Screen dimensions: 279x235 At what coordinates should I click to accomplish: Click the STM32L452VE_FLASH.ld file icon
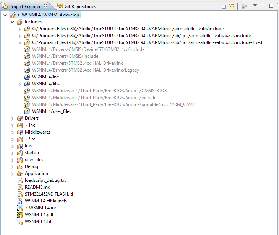coord(20,194)
